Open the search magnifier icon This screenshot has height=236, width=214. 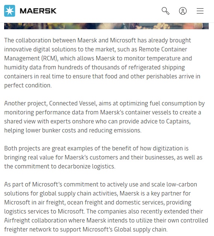[166, 11]
